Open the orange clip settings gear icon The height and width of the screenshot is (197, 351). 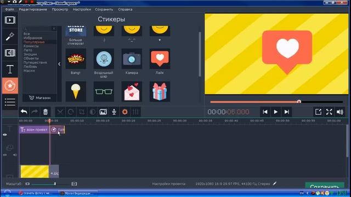pyautogui.click(x=124, y=112)
